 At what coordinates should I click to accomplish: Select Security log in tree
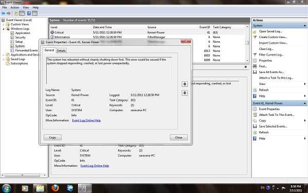click(x=20, y=37)
